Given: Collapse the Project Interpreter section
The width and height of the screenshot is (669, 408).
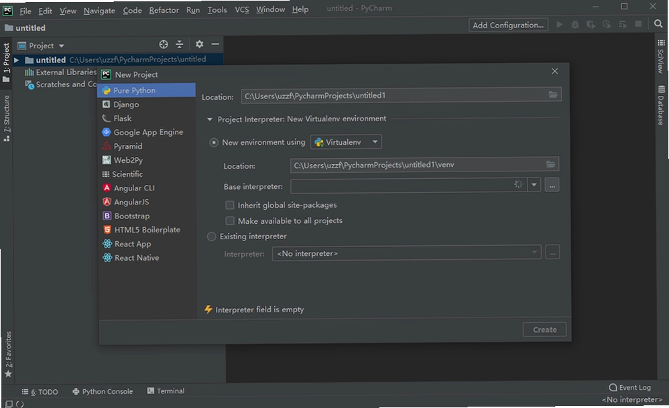Looking at the screenshot, I should click(210, 119).
